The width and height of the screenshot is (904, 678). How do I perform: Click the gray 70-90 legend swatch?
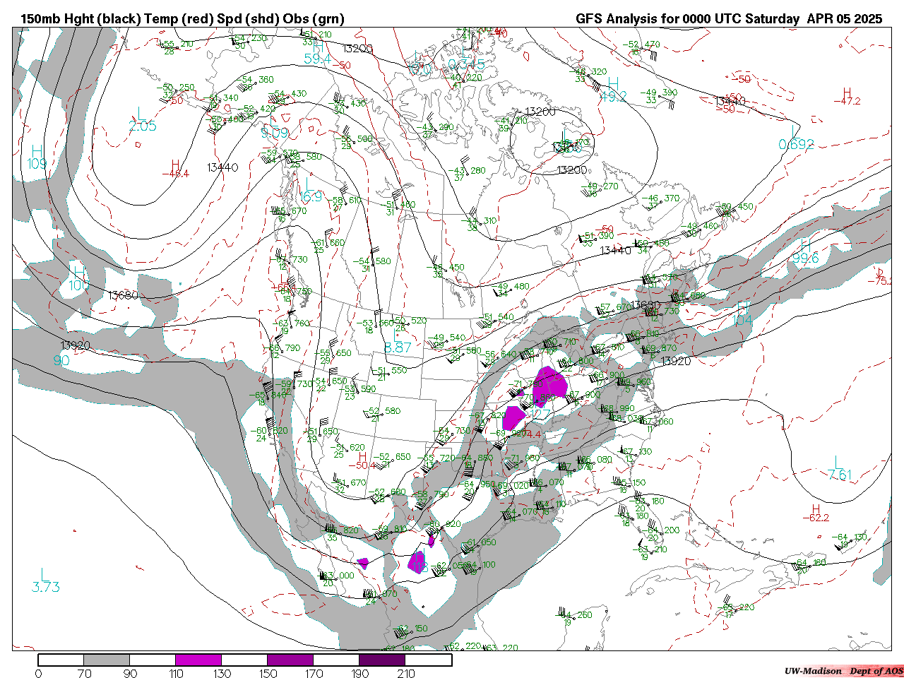click(107, 660)
